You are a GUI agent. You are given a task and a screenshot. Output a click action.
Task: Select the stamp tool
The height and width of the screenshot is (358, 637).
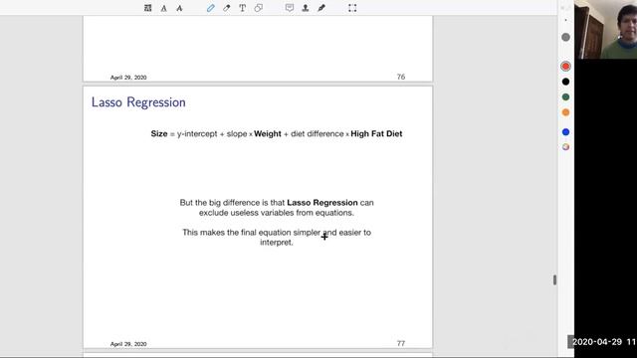tap(306, 8)
